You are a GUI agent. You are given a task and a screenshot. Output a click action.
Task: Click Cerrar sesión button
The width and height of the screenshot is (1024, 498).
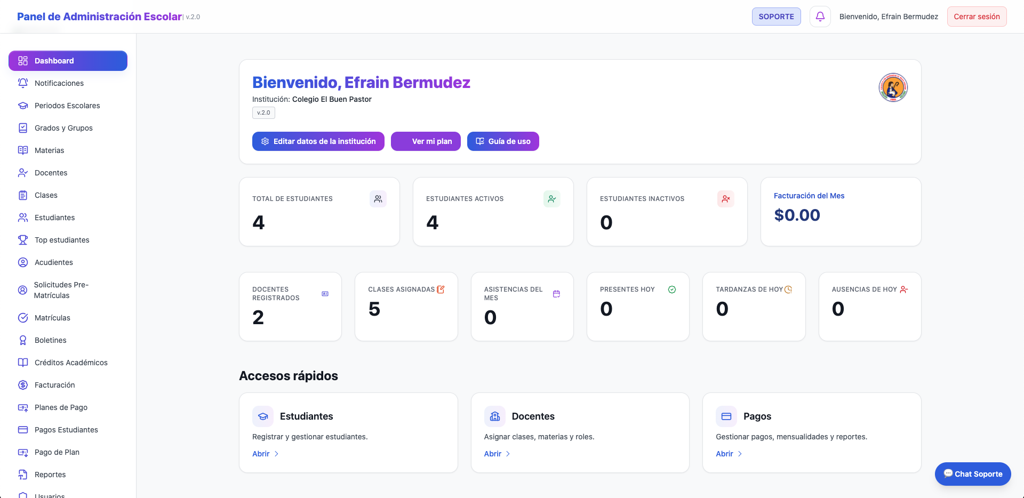point(977,17)
